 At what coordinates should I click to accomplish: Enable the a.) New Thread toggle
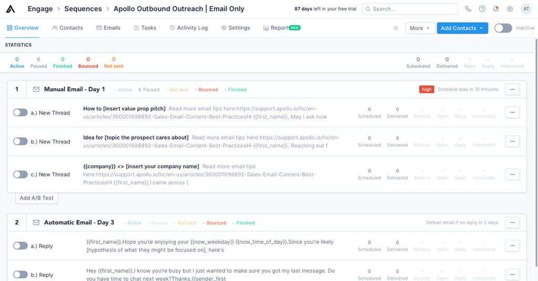(x=20, y=113)
